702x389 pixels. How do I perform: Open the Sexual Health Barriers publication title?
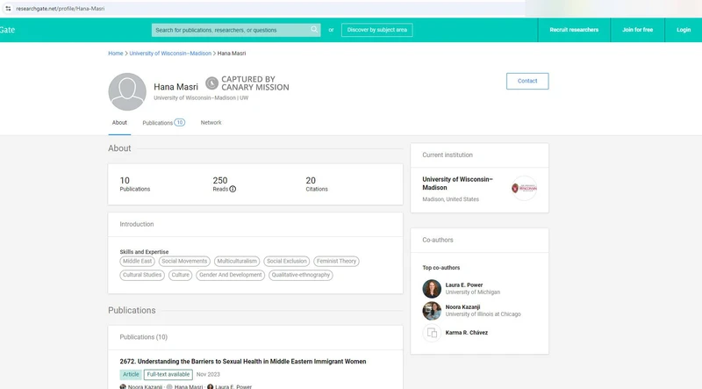243,361
